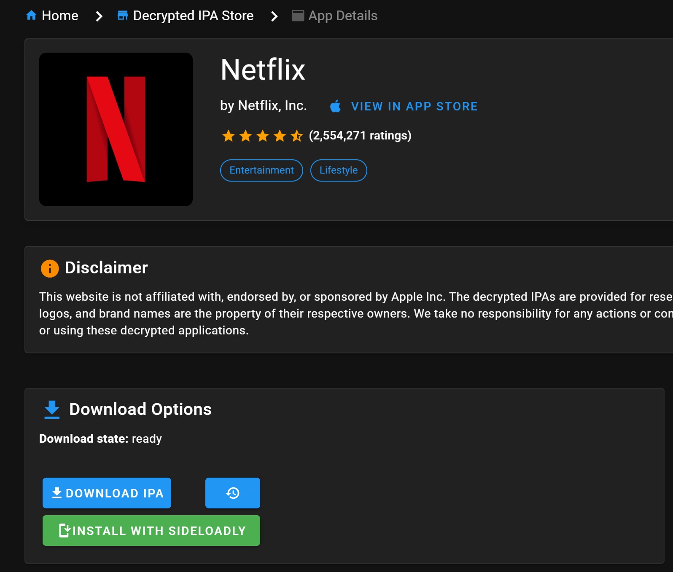Viewport: 673px width, 572px height.
Task: Click the Disclaimer heading
Action: [x=106, y=268]
